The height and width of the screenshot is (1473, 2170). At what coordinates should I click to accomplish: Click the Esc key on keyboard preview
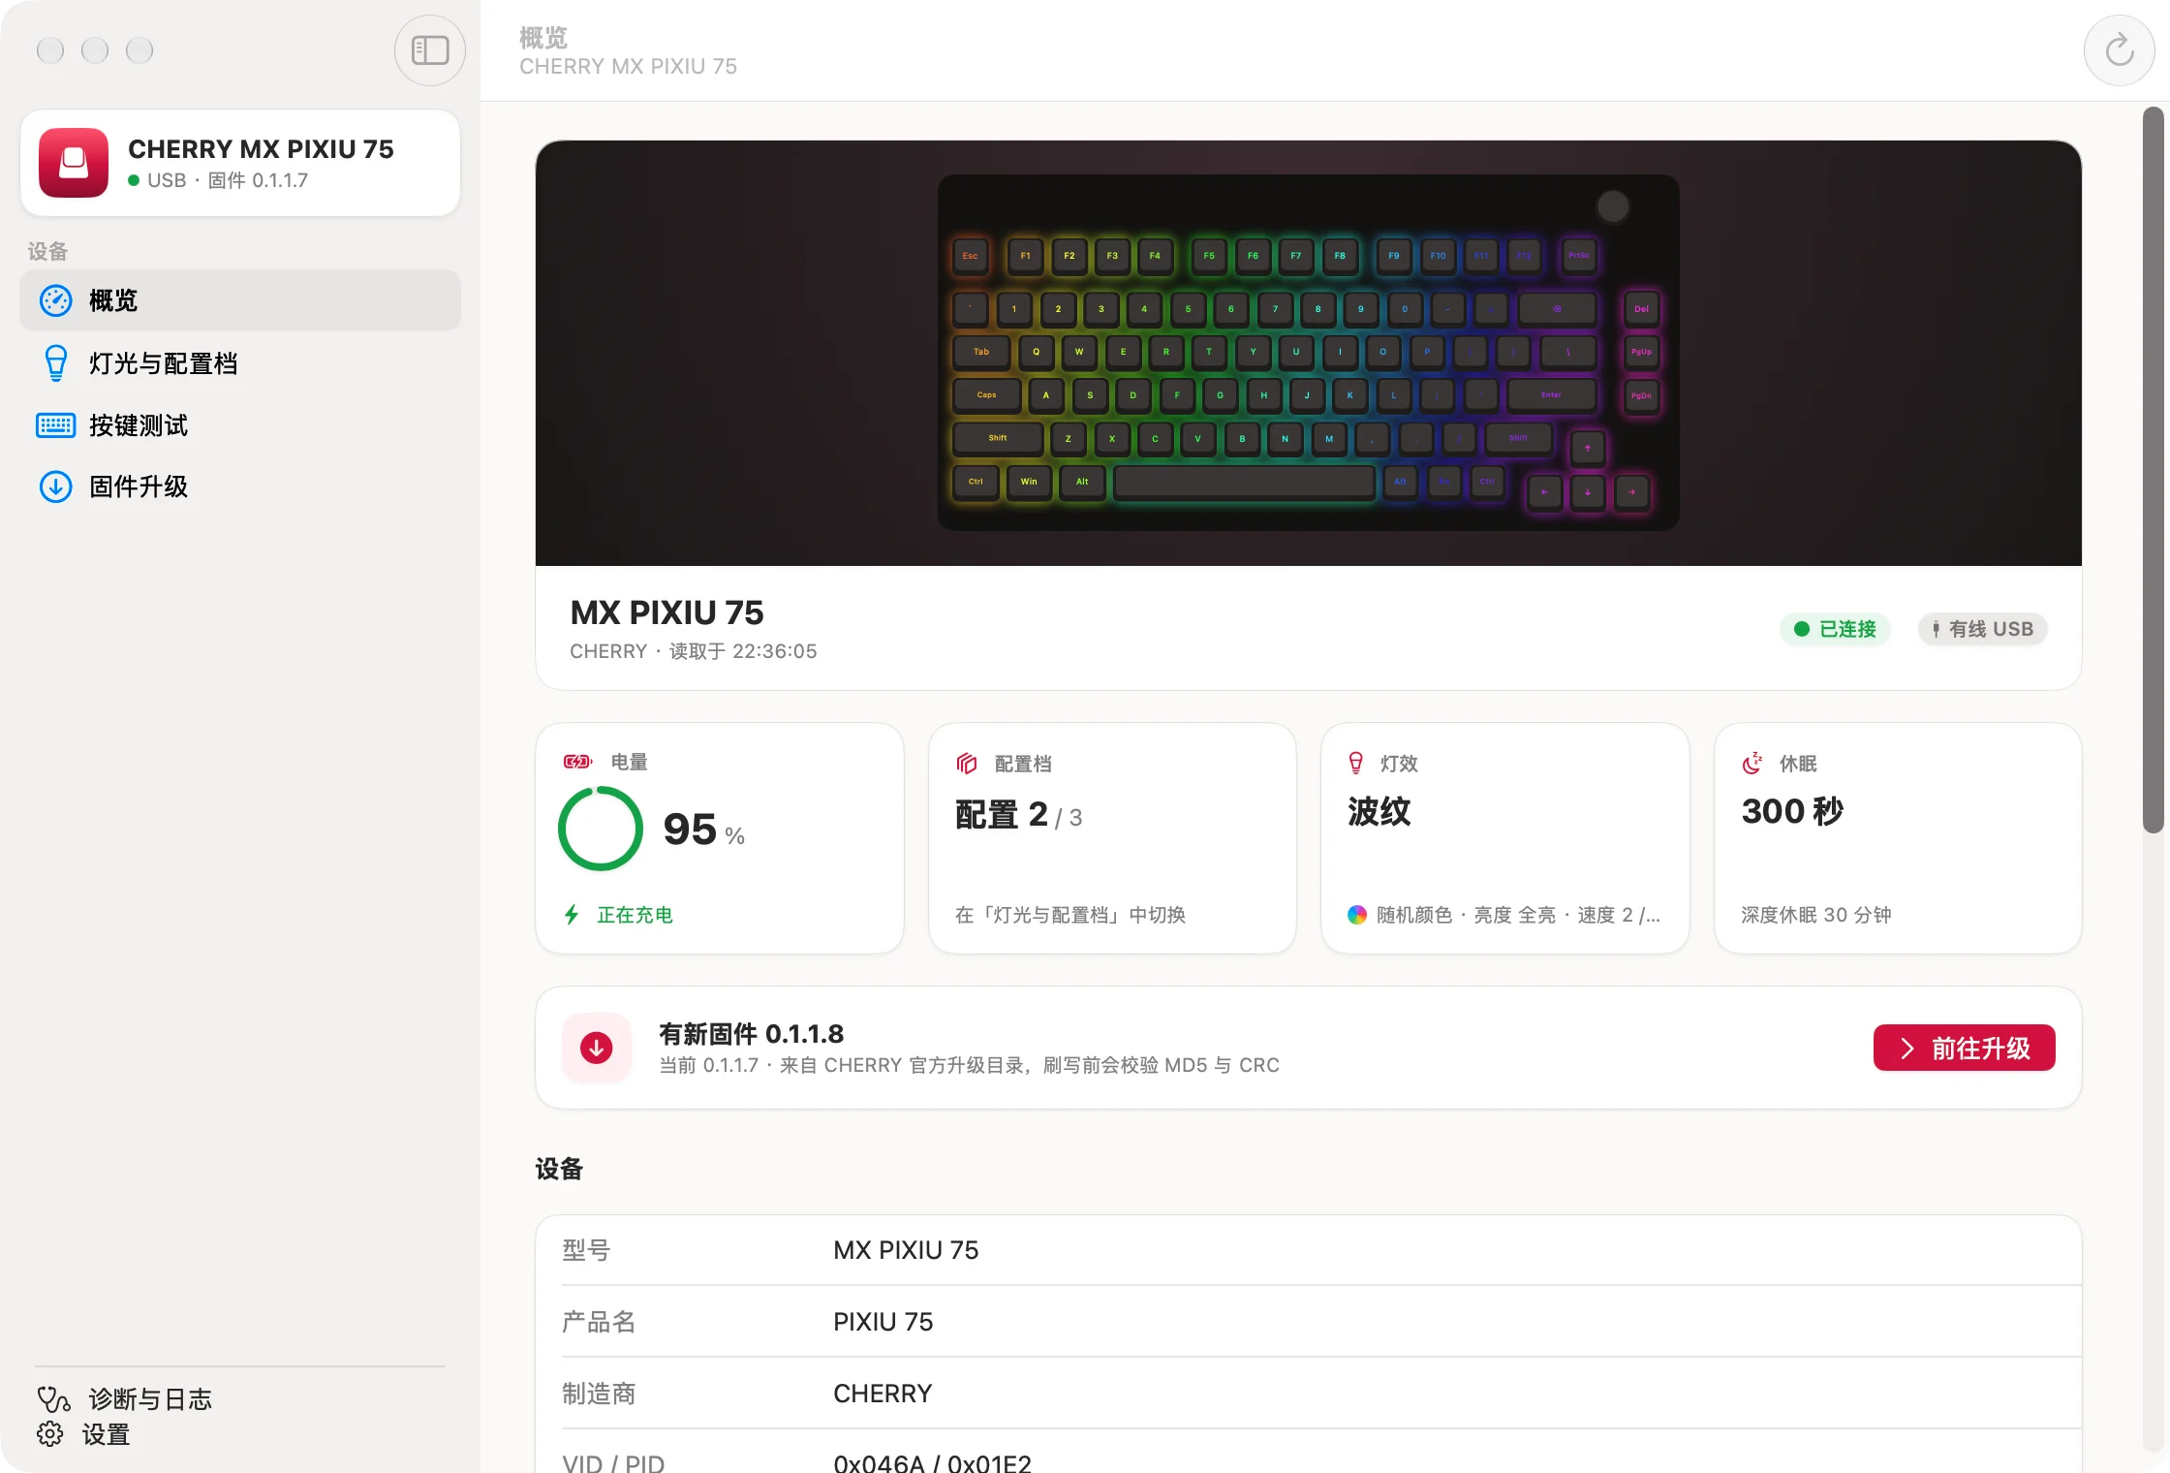tap(970, 256)
